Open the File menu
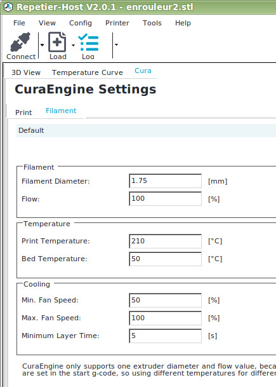 coord(19,23)
